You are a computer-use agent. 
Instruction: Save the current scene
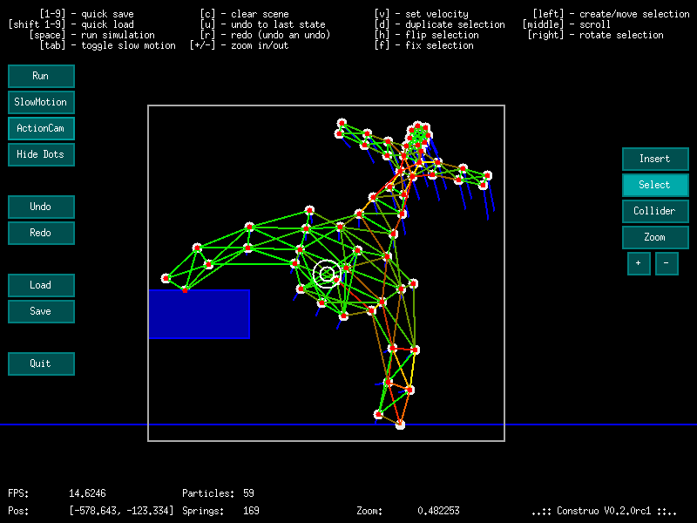[41, 311]
